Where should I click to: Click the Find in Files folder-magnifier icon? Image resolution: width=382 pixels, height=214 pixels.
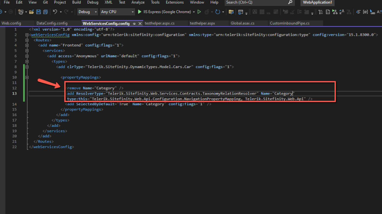(x=231, y=12)
